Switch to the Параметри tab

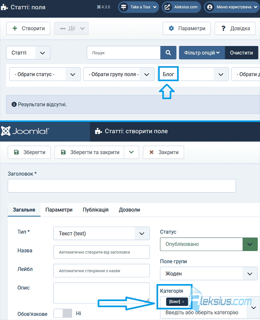pyautogui.click(x=59, y=210)
